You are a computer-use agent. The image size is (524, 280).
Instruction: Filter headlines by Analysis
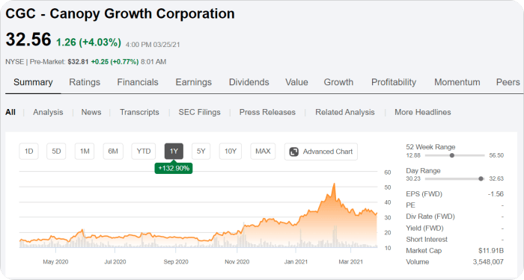click(x=48, y=112)
